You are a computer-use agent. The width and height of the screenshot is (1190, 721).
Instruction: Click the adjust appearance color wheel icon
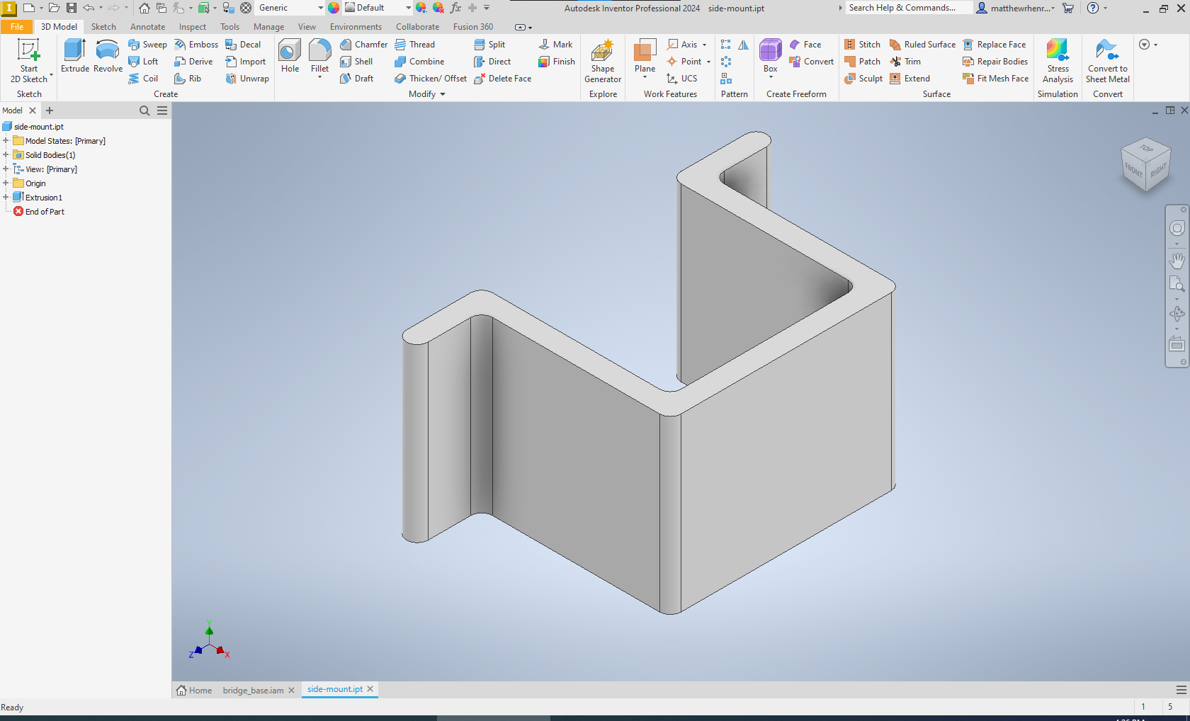tap(420, 8)
